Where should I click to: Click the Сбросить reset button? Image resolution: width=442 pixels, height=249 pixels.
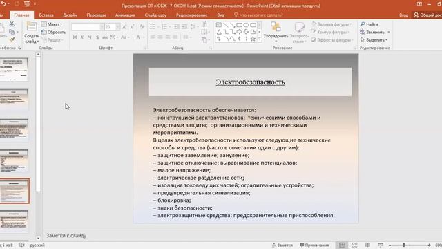[x=54, y=32]
